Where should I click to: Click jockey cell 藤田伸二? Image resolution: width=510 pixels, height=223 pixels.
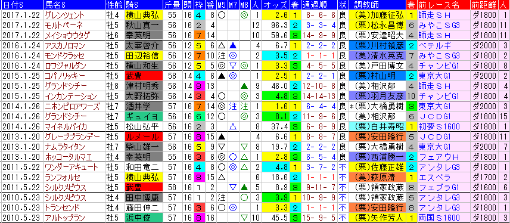pyautogui.click(x=144, y=207)
